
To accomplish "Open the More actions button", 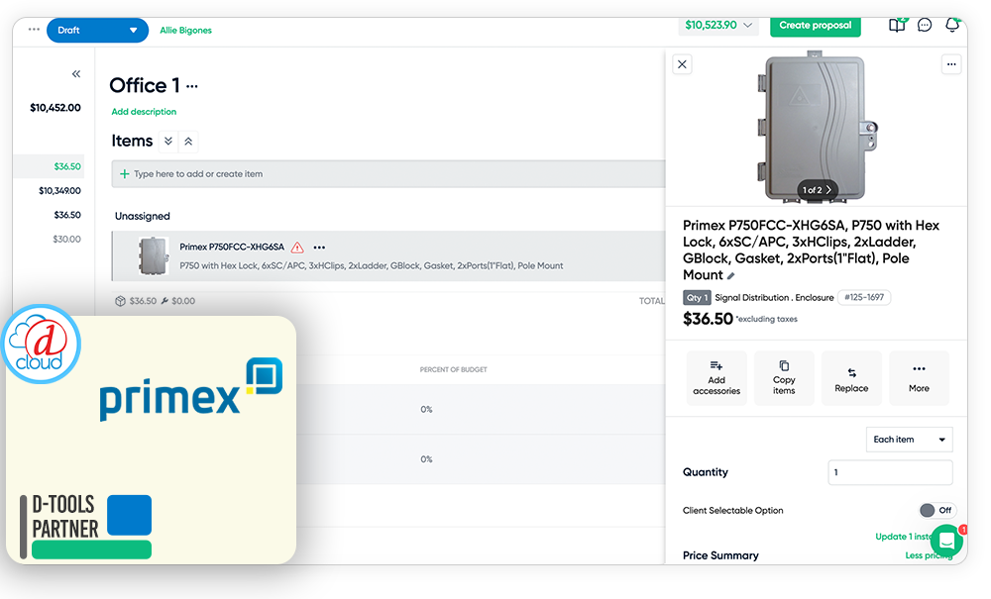I will tap(919, 378).
